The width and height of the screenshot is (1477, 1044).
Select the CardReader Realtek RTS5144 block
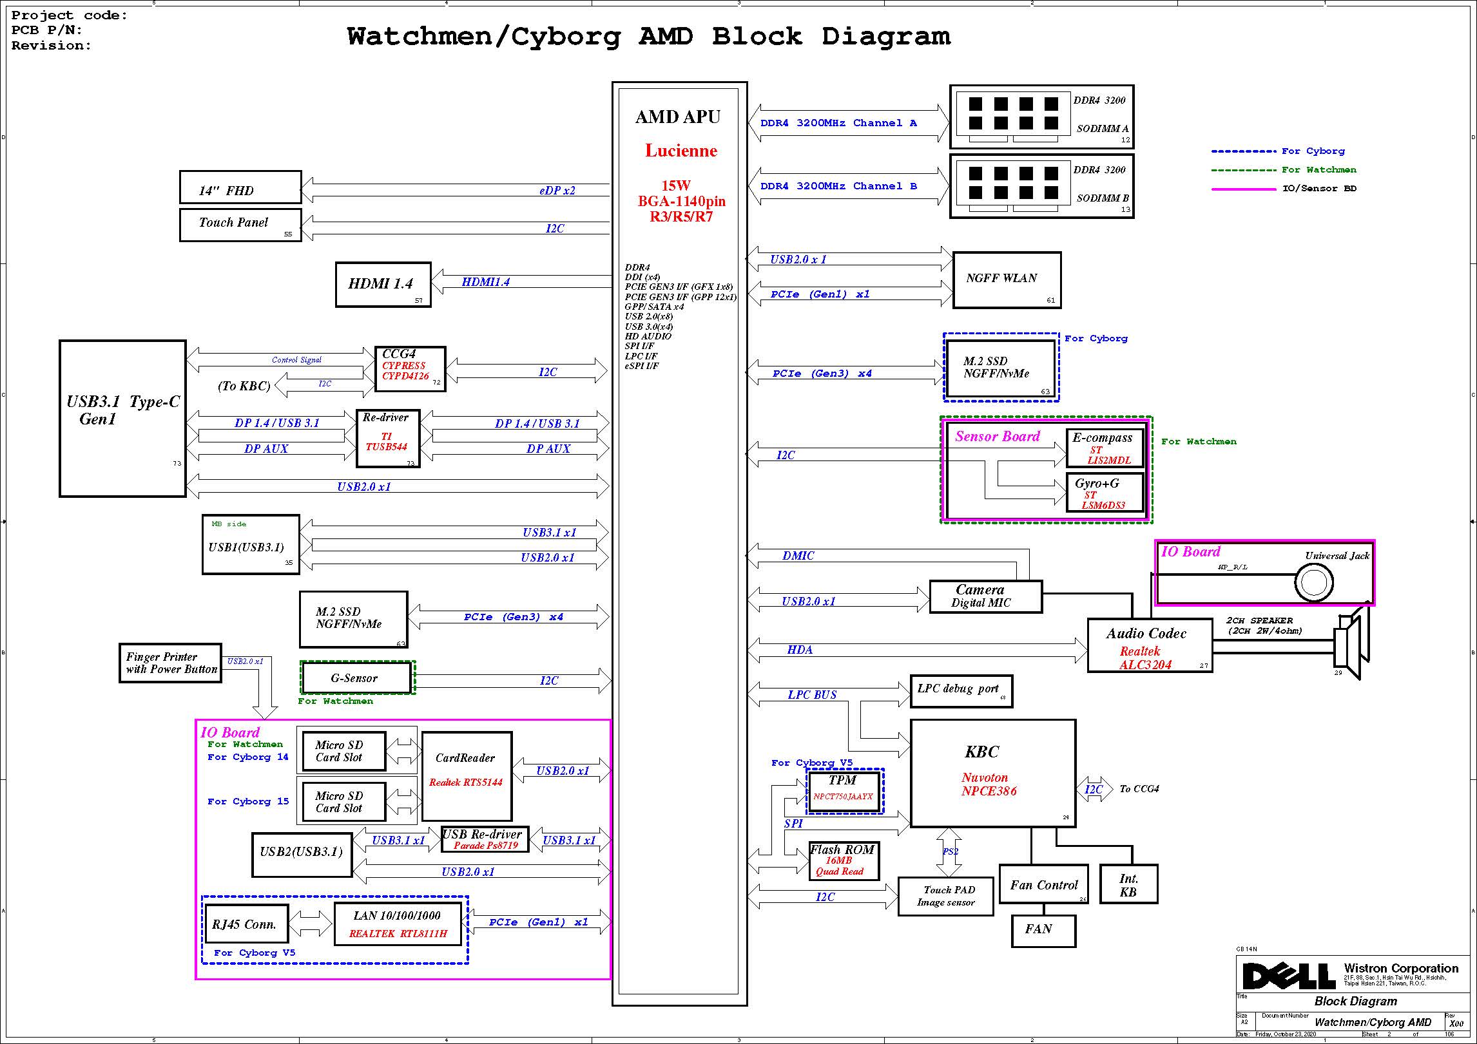point(467,776)
